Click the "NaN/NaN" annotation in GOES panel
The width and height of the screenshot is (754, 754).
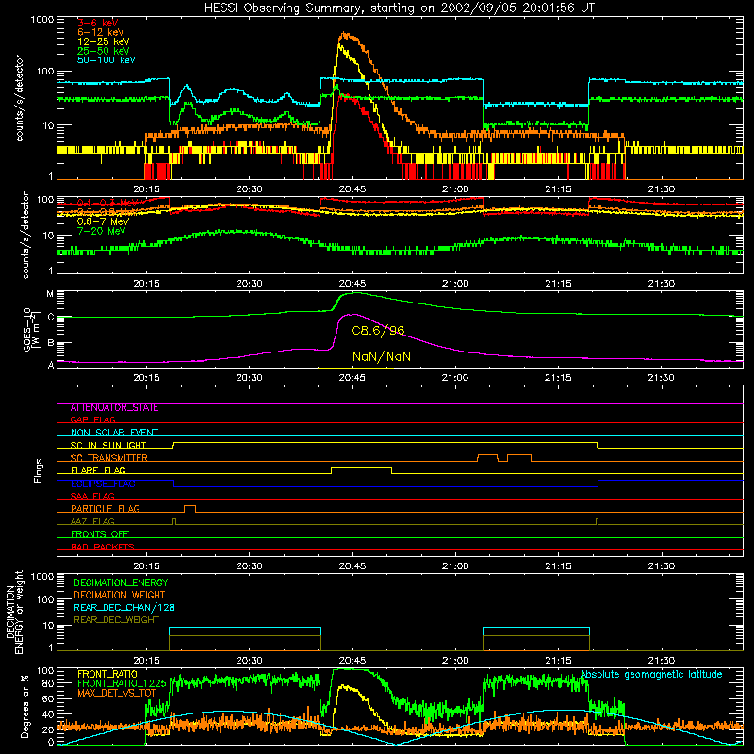[x=382, y=357]
